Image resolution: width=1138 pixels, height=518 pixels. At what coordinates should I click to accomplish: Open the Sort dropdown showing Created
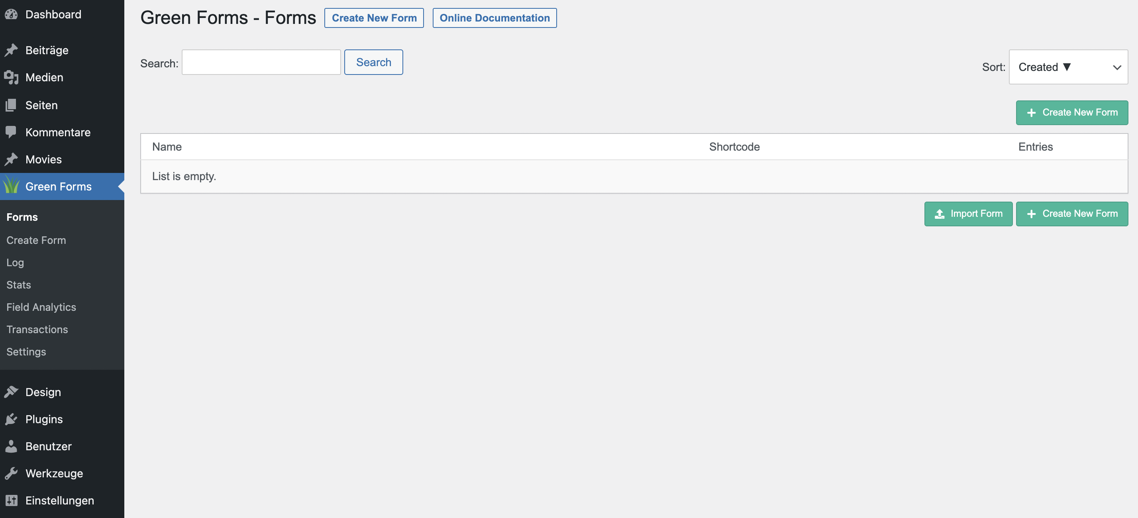click(x=1068, y=67)
